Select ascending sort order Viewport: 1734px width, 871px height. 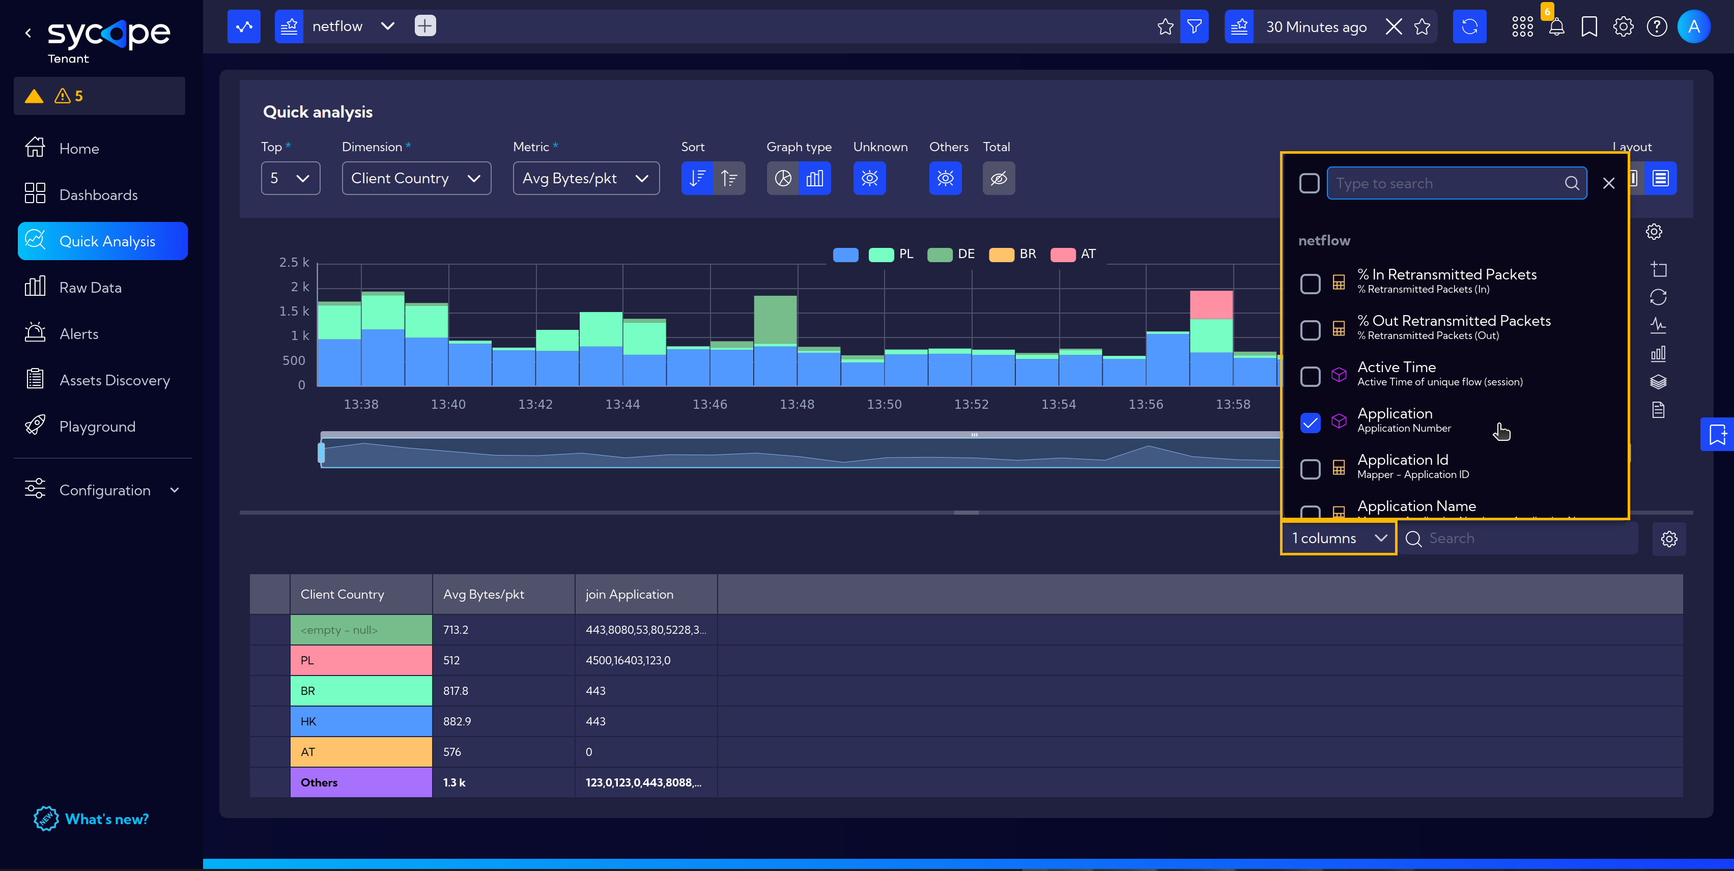729,178
